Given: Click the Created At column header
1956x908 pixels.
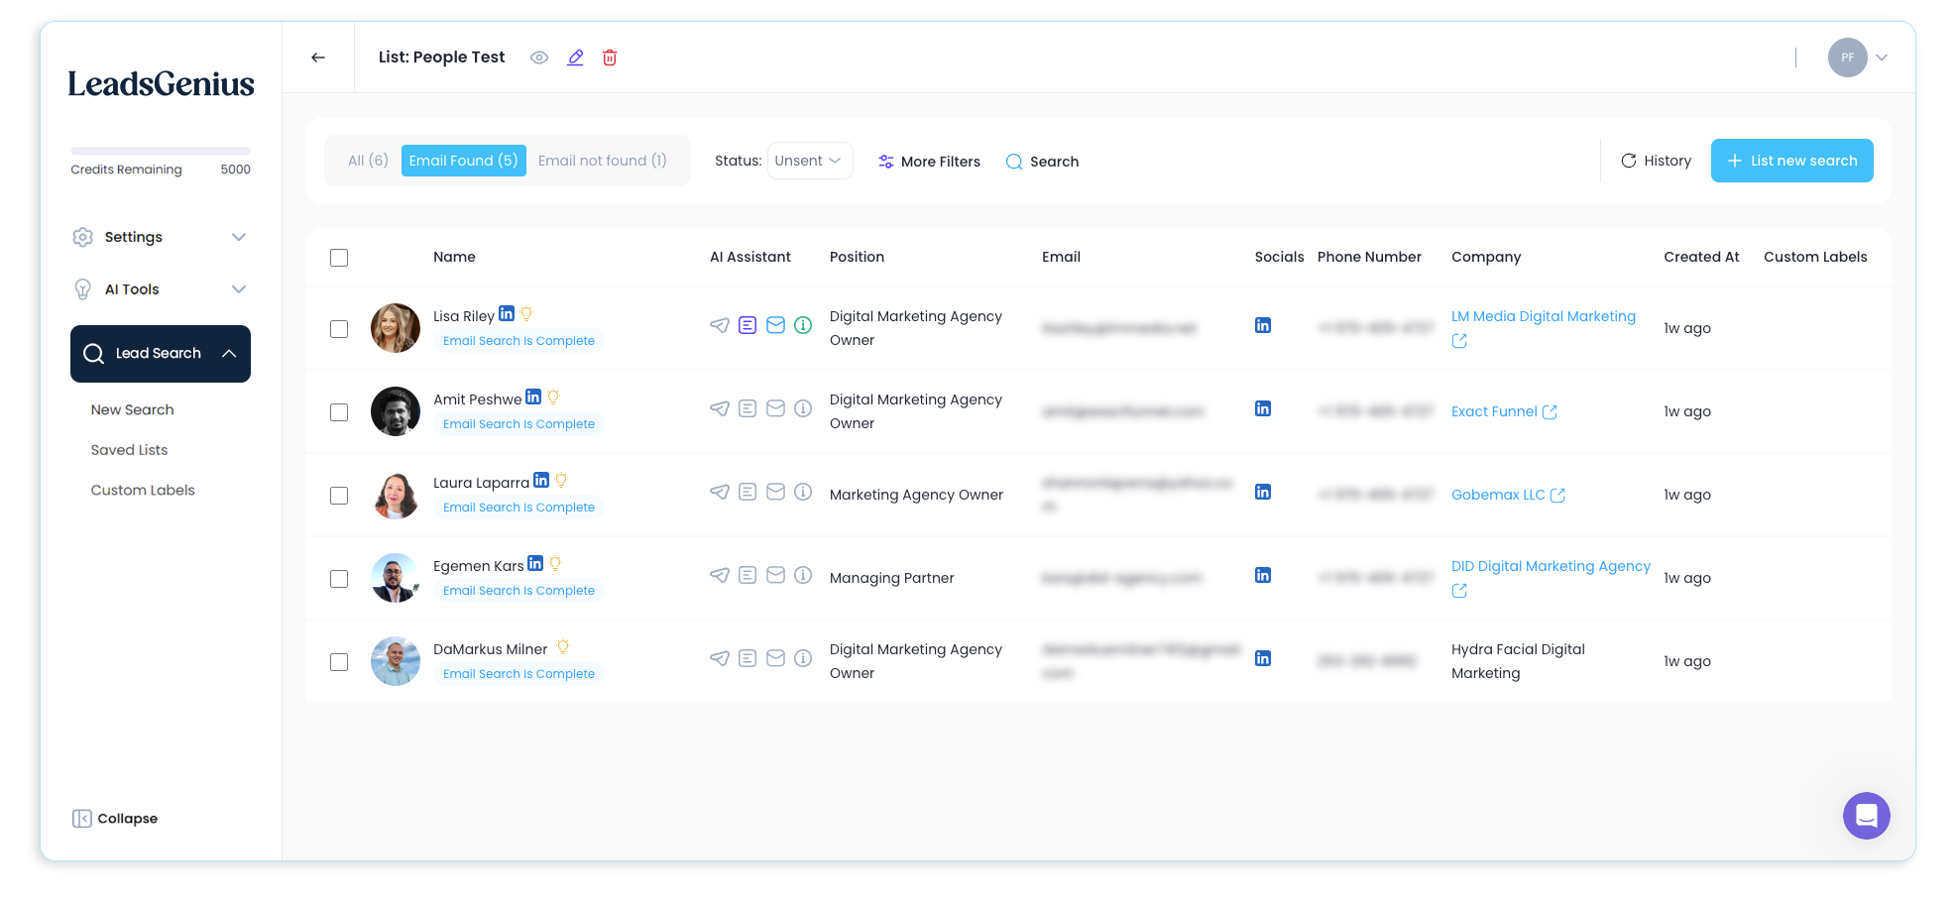Looking at the screenshot, I should 1701,257.
